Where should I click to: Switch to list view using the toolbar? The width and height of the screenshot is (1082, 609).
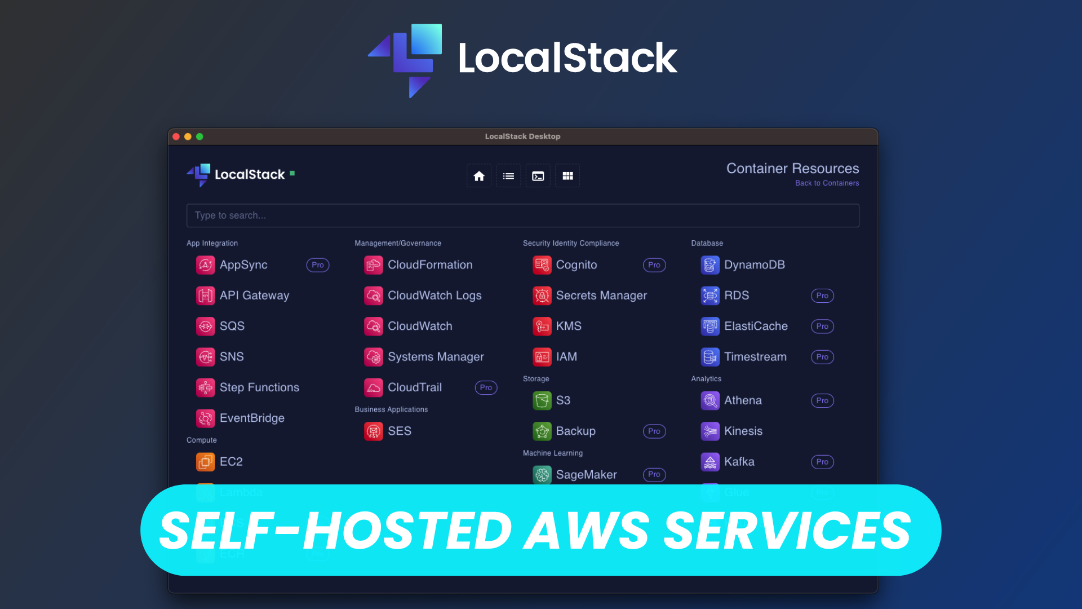pos(508,175)
